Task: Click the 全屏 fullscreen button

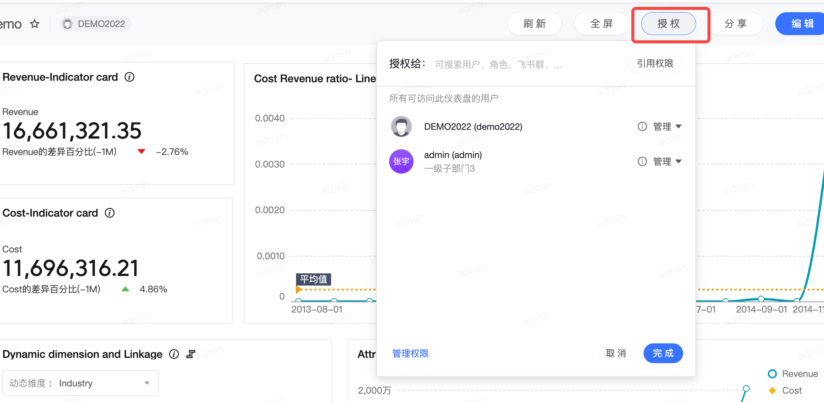Action: pos(601,24)
